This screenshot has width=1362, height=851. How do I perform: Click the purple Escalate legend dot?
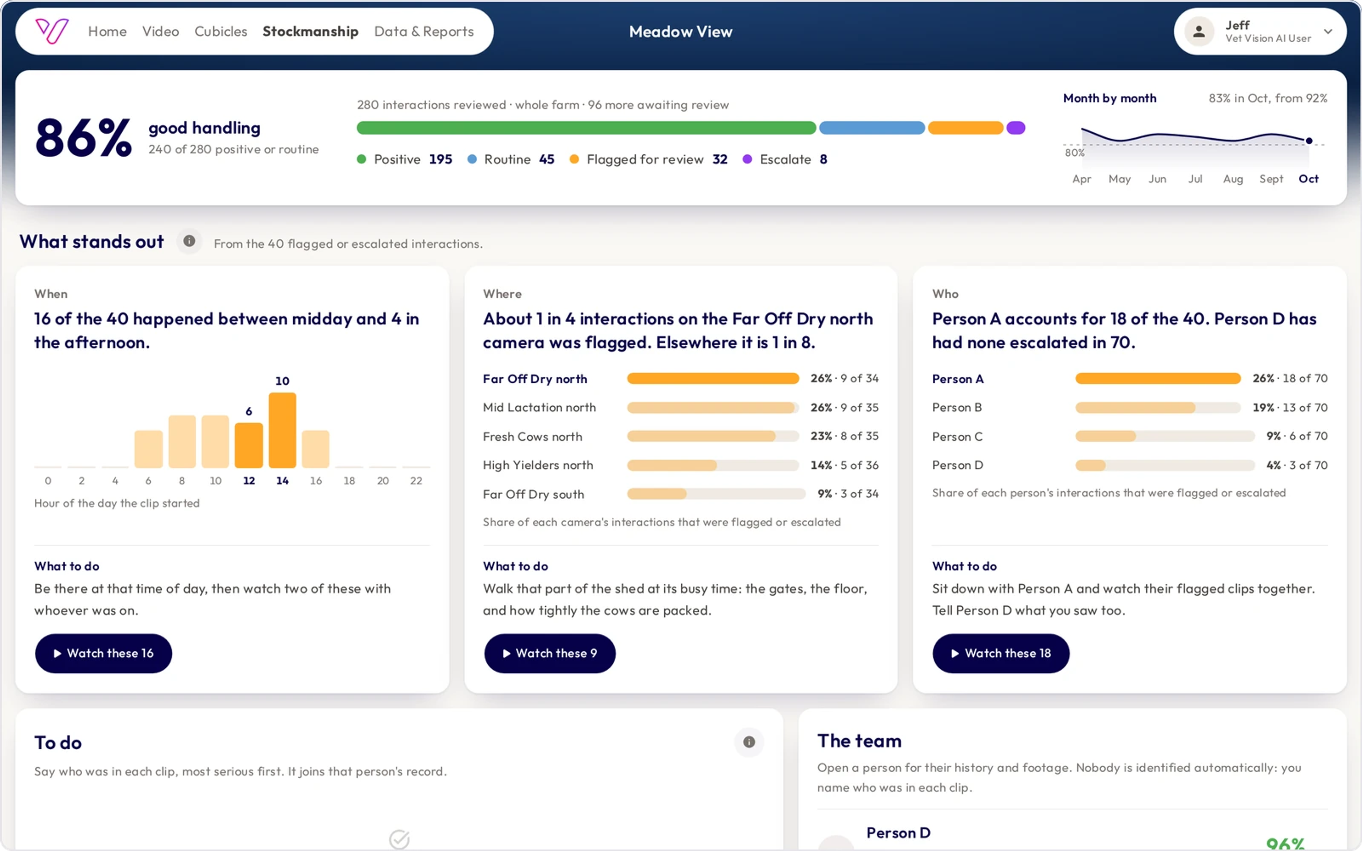pos(747,159)
